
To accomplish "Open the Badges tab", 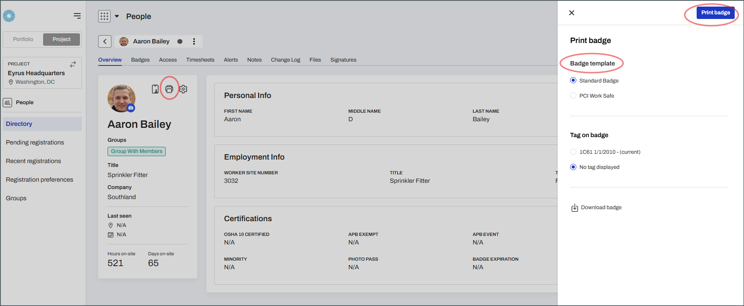I will [x=140, y=60].
